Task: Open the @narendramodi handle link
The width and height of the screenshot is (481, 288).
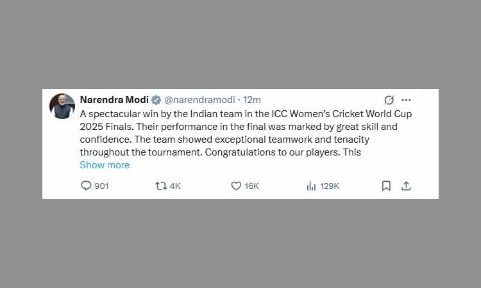Action: 199,100
